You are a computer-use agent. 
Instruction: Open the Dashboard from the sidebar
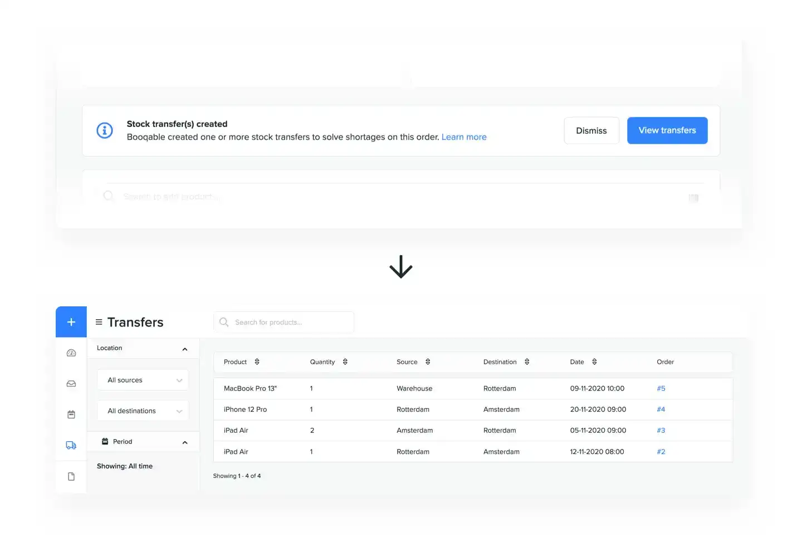click(x=71, y=353)
